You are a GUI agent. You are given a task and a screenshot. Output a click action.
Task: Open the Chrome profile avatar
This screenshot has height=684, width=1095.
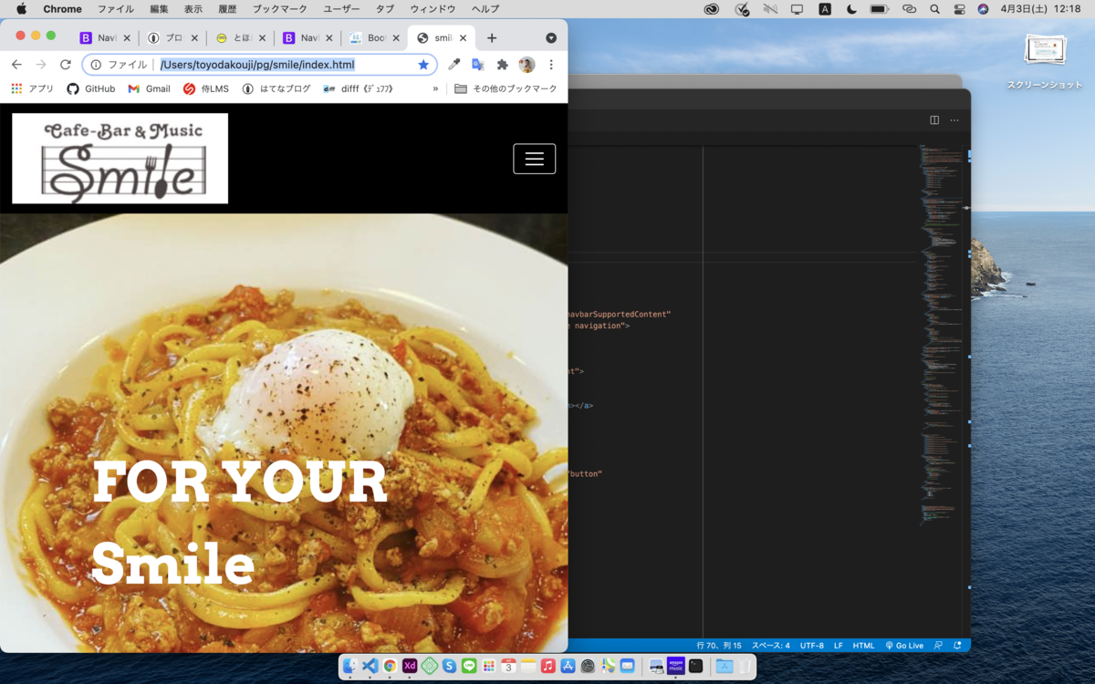click(527, 65)
